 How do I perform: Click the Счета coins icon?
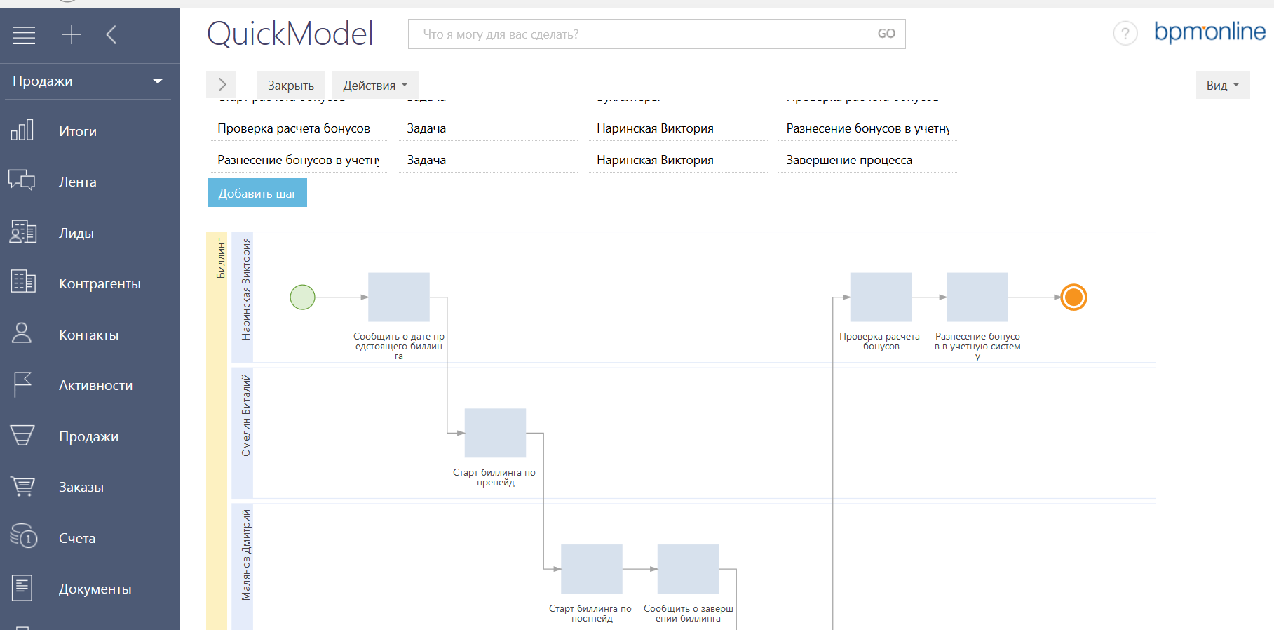tap(23, 537)
